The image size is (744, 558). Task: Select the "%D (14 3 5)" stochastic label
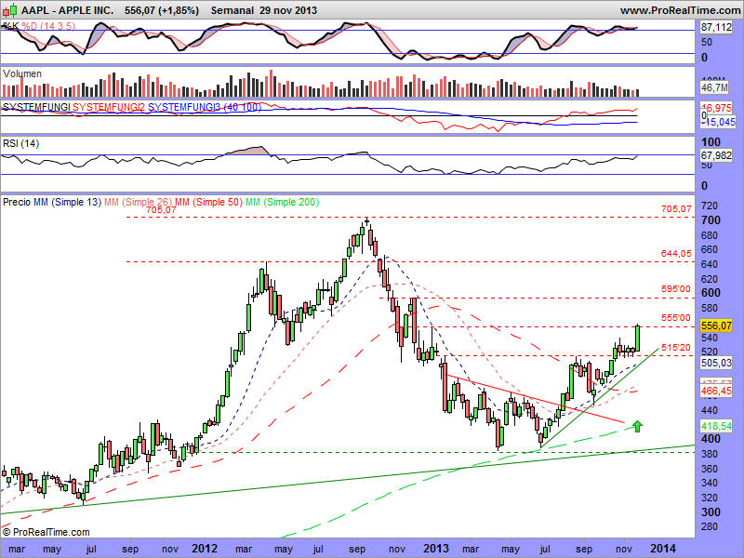coord(48,26)
